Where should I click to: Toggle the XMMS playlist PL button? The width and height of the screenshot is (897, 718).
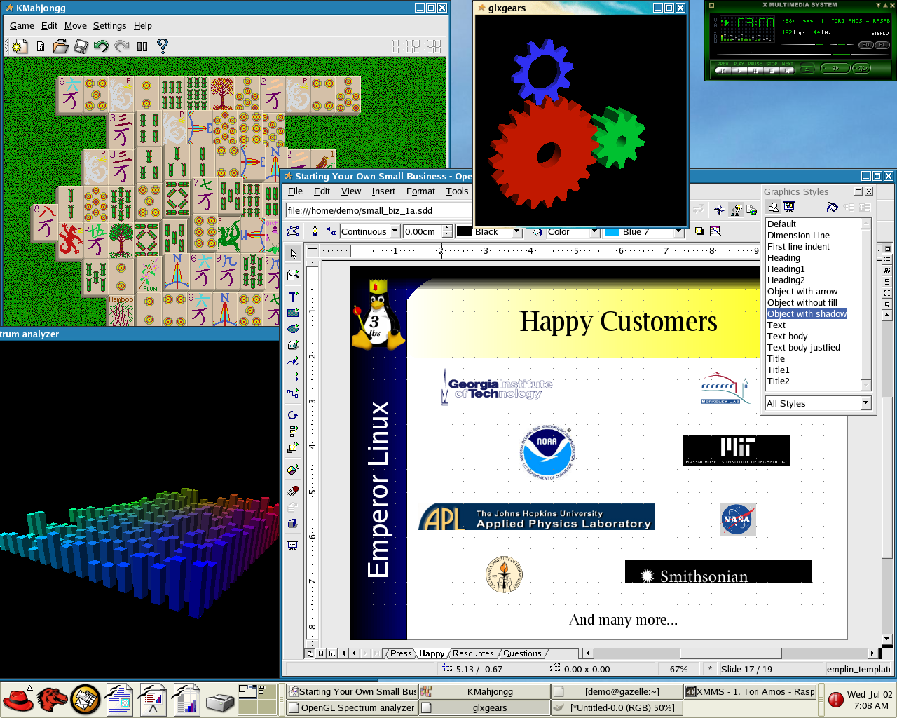[882, 45]
